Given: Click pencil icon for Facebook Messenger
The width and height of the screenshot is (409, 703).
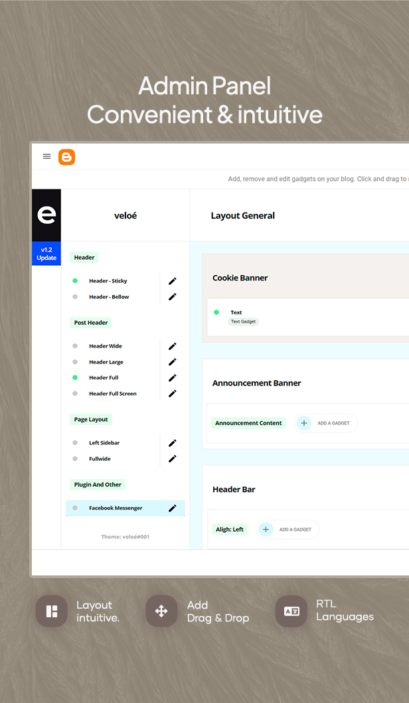Looking at the screenshot, I should 173,508.
